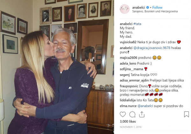Click the anabelci username in the header
The width and height of the screenshot is (191, 134).
(x=138, y=7)
